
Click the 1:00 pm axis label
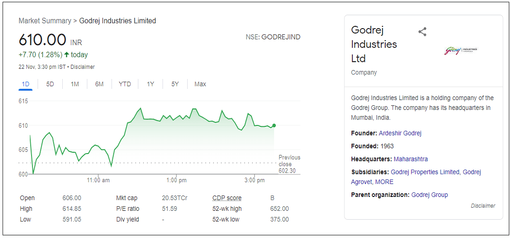coord(176,180)
